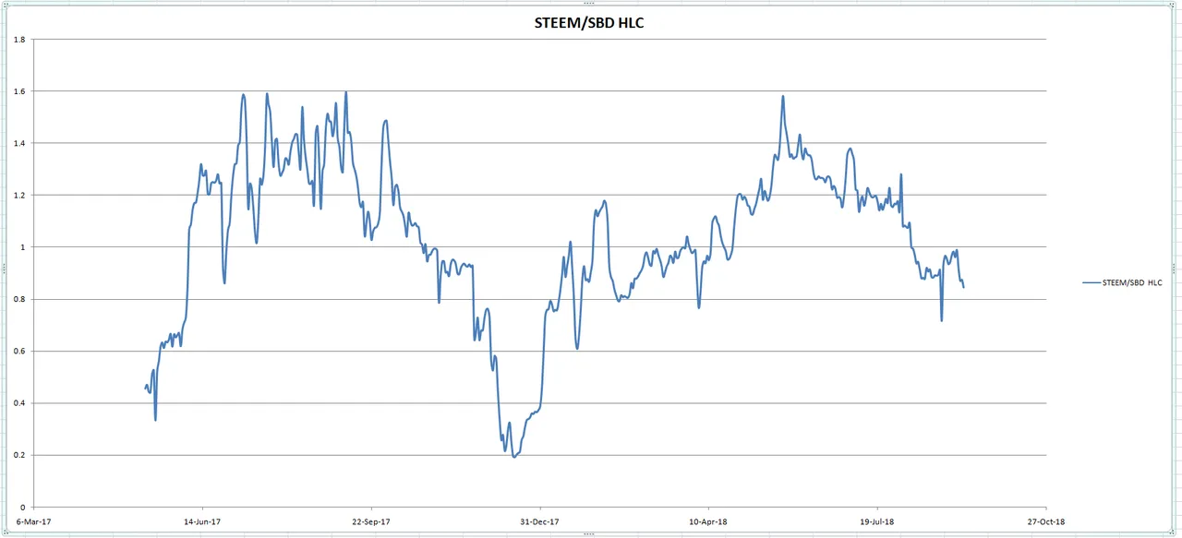Click the blue line's lowest trough near 0.2
Viewport: 1182px width, 538px height.
point(514,457)
